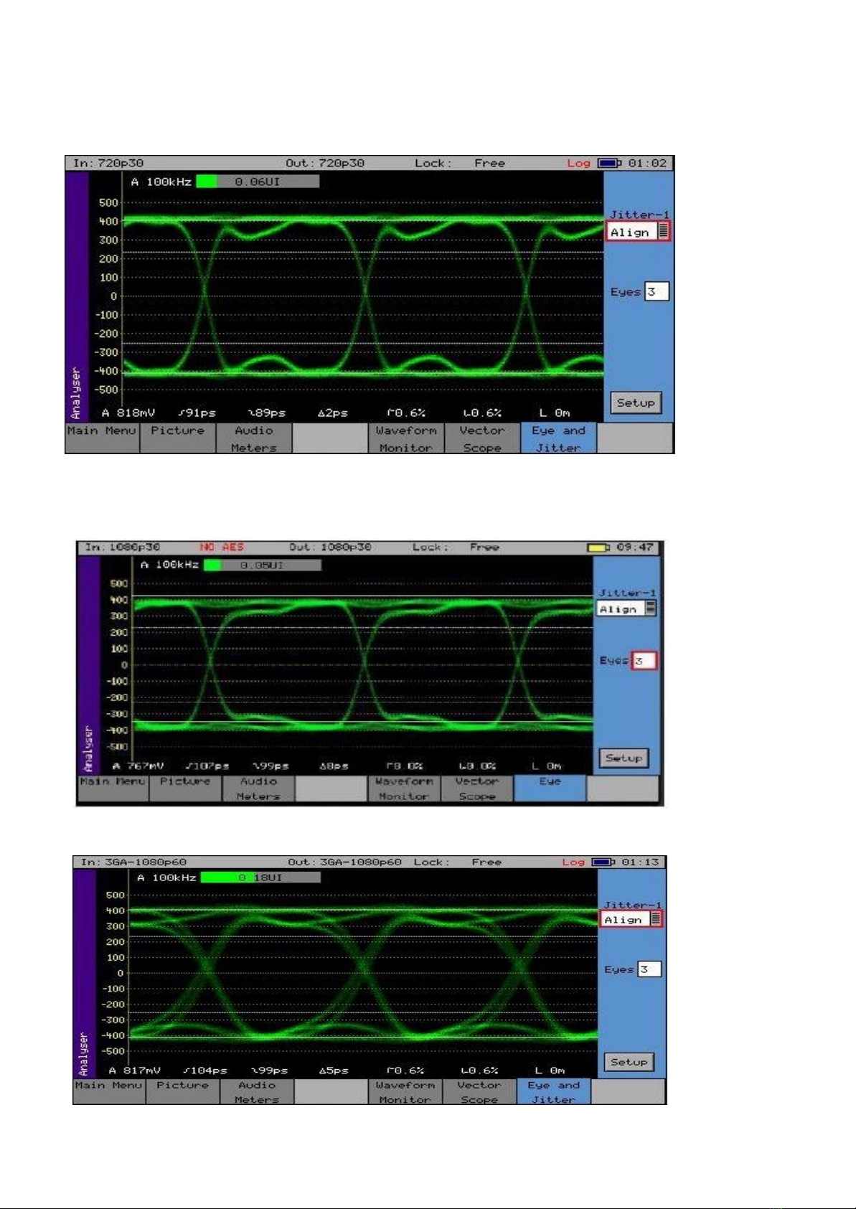This screenshot has width=856, height=1209.
Task: Click the "In: 3GA-1080p60" input status
Action: (x=133, y=862)
